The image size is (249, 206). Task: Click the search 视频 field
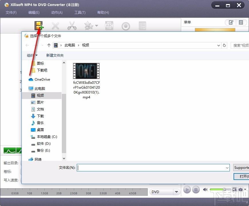pyautogui.click(x=240, y=45)
